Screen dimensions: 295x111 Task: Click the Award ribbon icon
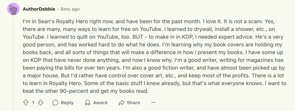point(88,103)
